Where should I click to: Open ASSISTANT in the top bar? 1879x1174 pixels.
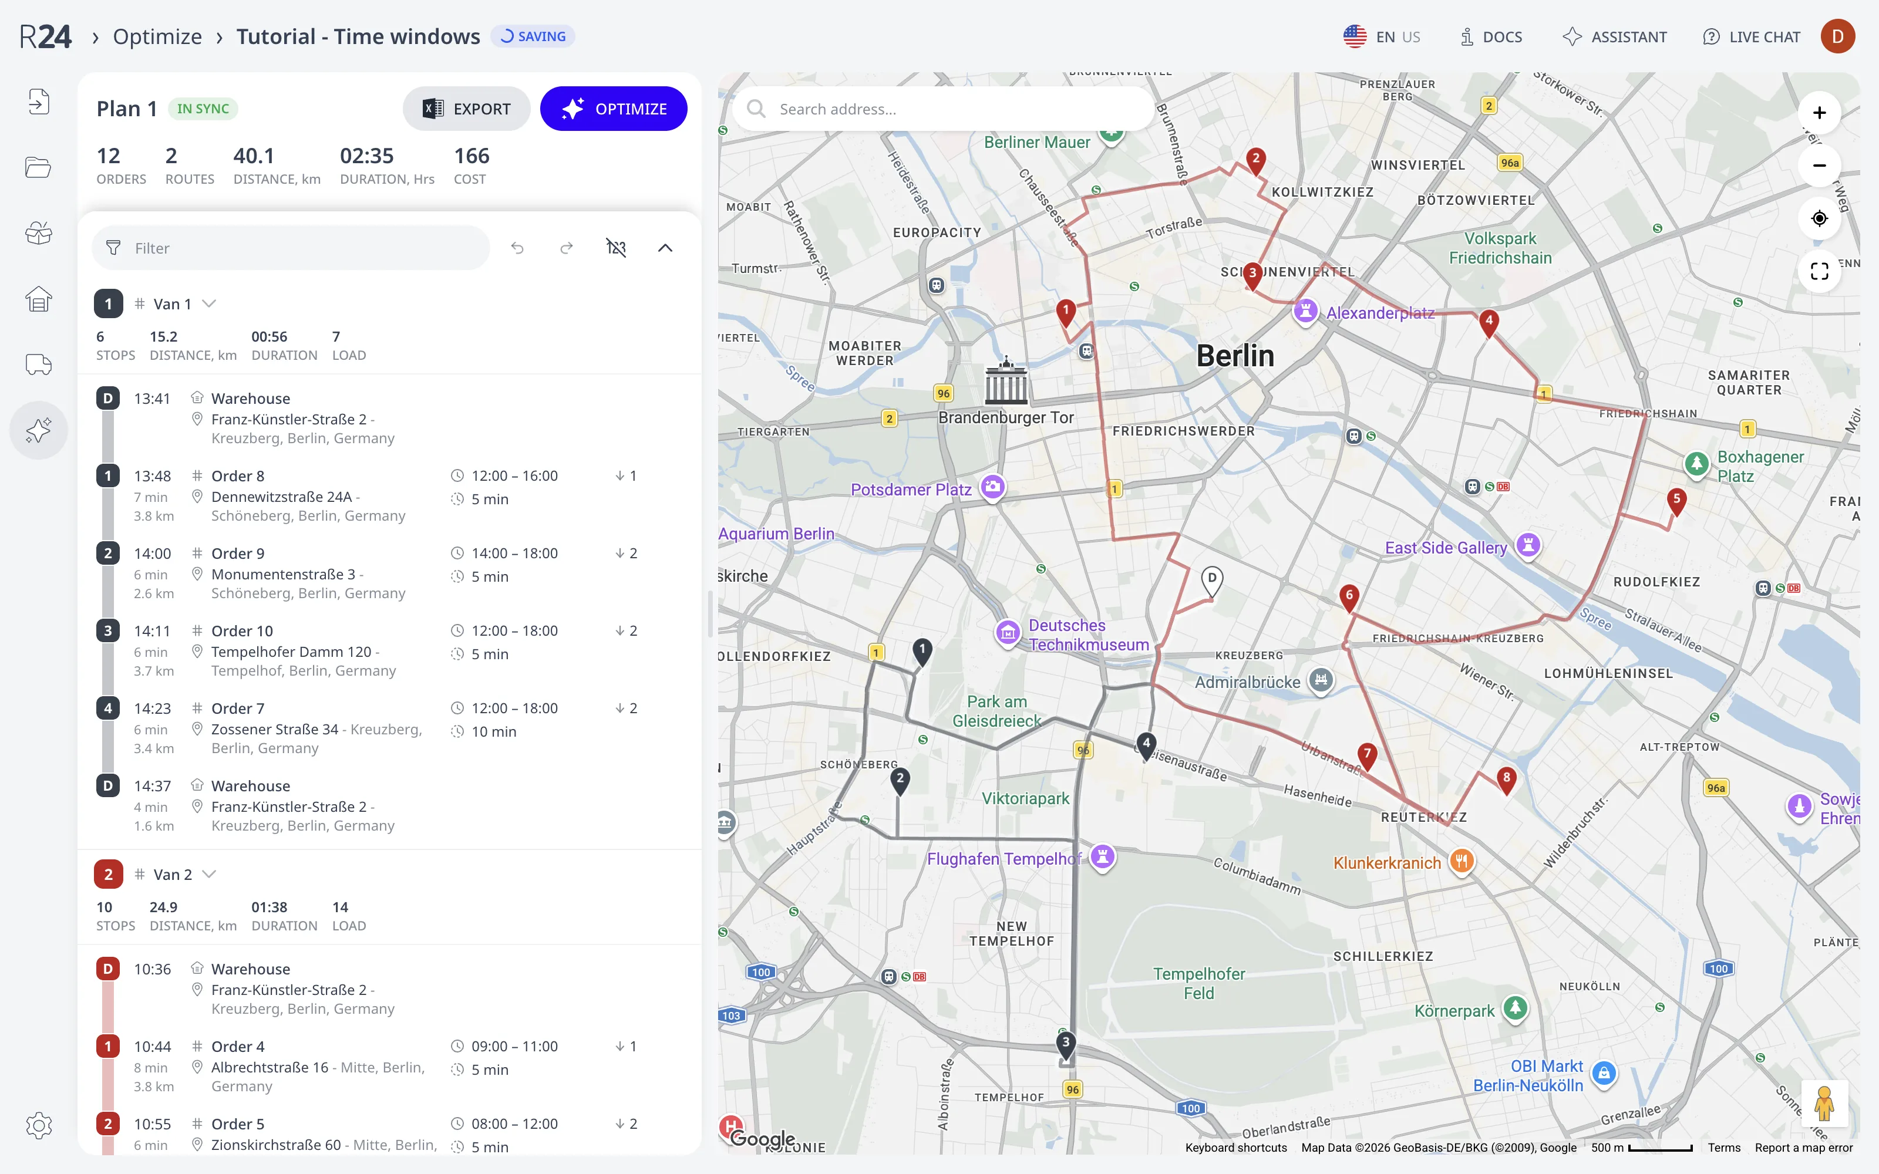1615,36
